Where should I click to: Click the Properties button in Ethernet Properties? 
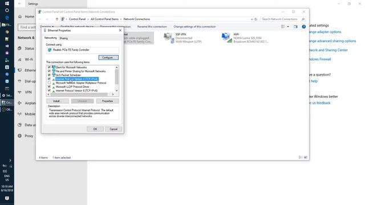pyautogui.click(x=107, y=101)
